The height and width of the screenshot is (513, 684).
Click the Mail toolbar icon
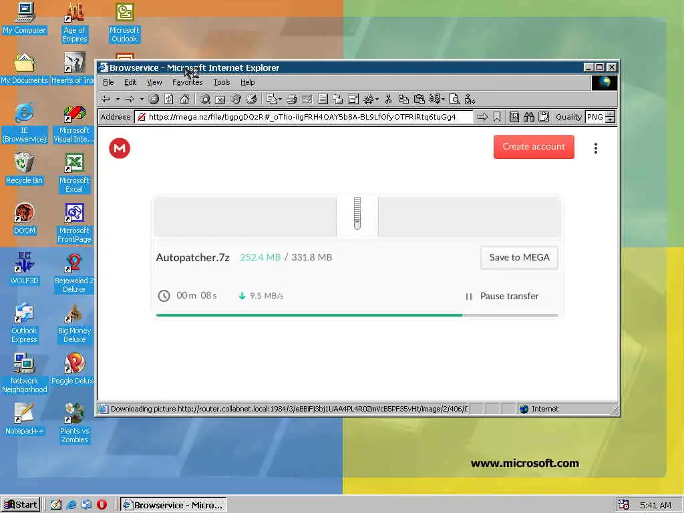272,100
